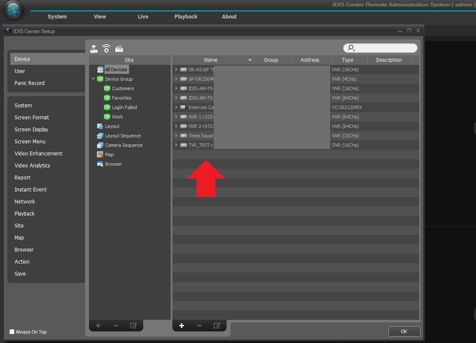Viewport: 476px width, 343px height.
Task: Expand the TVR_TEST device row
Action: click(176, 145)
